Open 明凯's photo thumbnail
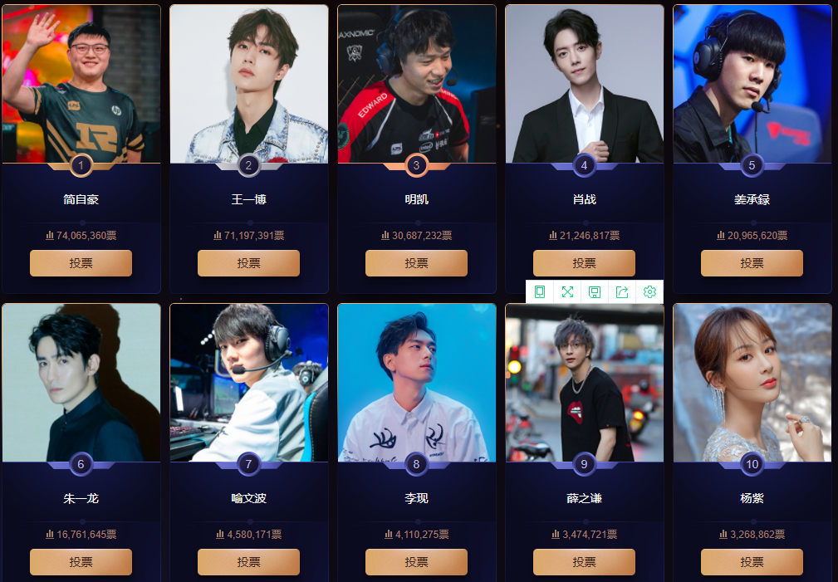 pyautogui.click(x=416, y=84)
